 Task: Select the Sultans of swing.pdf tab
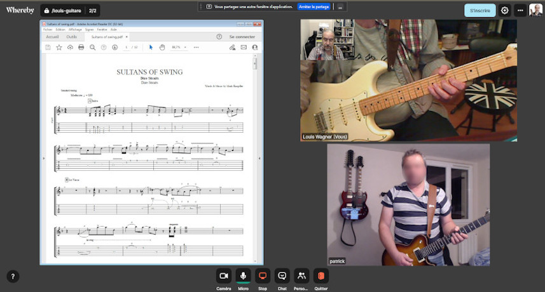pos(107,37)
